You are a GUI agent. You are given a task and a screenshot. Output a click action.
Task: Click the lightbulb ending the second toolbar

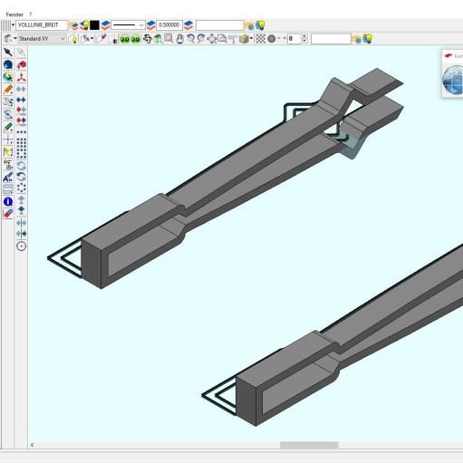[x=368, y=39]
